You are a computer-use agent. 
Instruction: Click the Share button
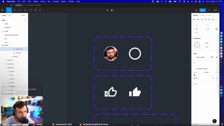point(203,10)
